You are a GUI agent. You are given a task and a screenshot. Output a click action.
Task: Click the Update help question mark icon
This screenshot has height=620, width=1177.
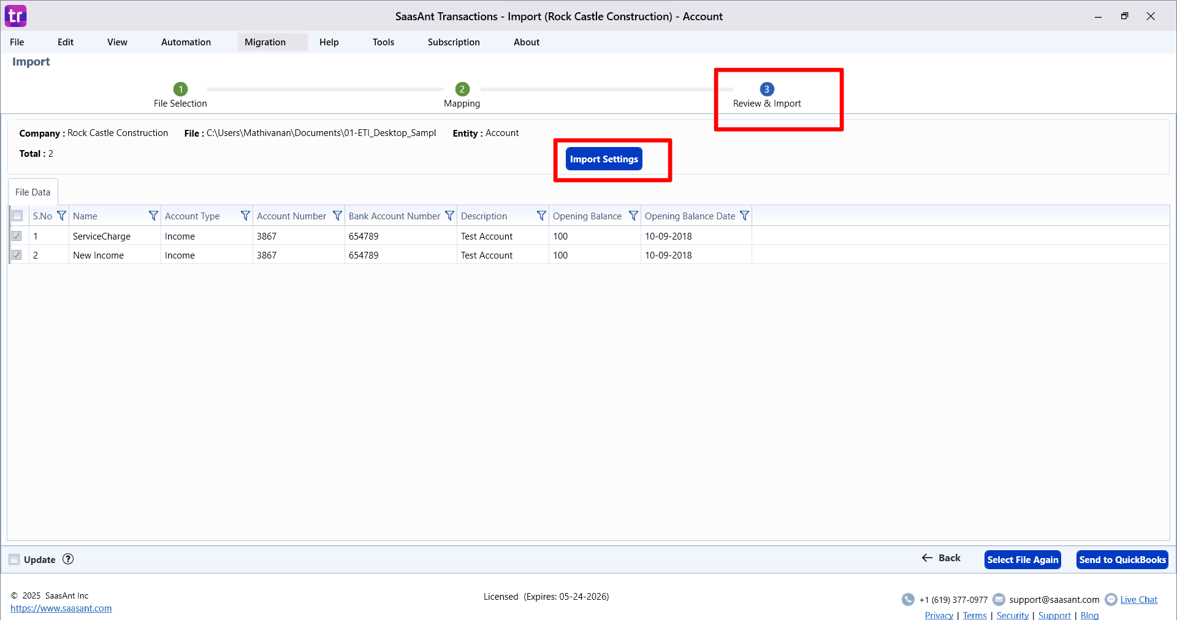tap(68, 559)
